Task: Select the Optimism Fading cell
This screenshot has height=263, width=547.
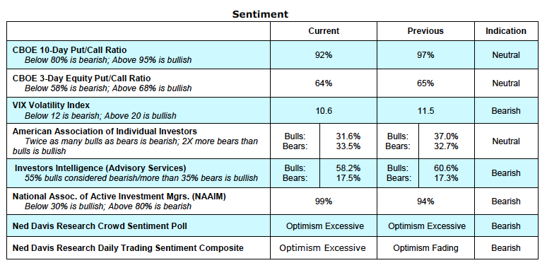Action: point(425,248)
